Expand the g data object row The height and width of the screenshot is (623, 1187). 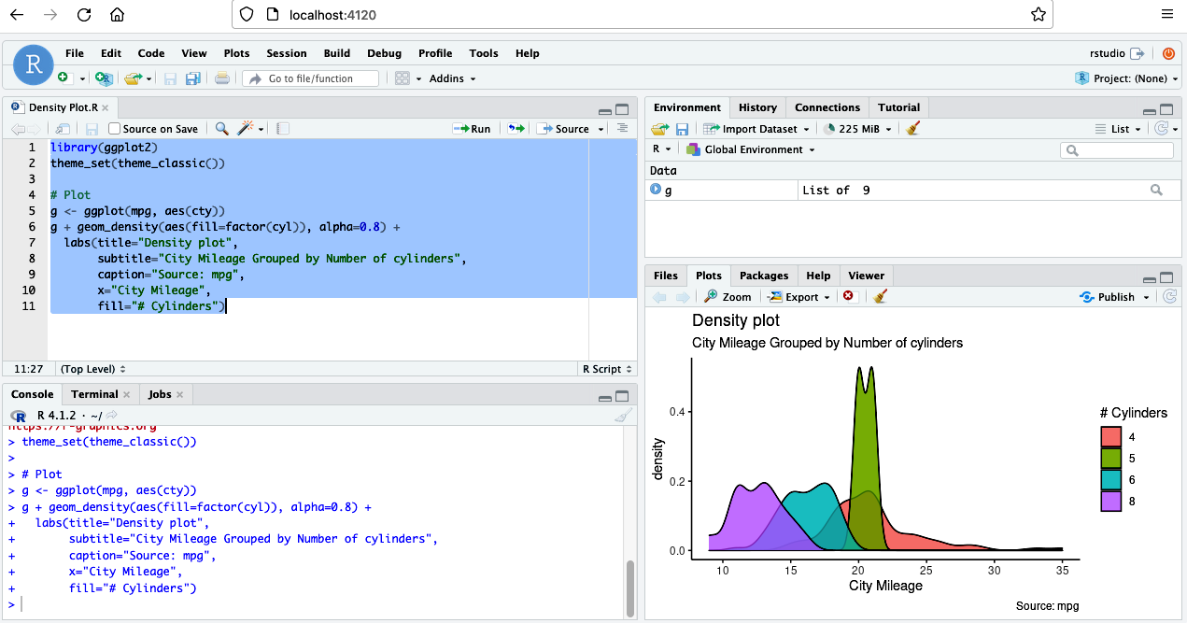(656, 190)
